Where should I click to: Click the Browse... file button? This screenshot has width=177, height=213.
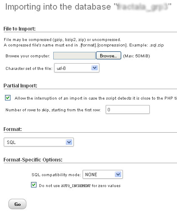point(109,56)
